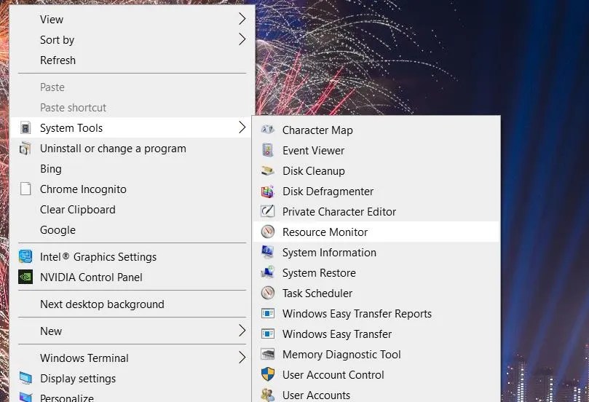Expand the System Tools submenu arrow
The width and height of the screenshot is (589, 402).
(x=242, y=127)
